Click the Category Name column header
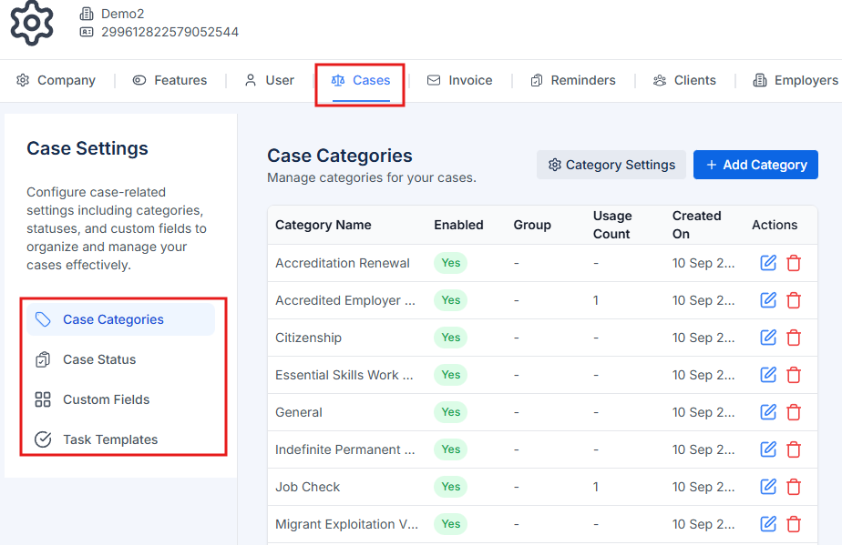 322,225
